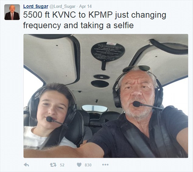The height and width of the screenshot is (172, 193).
Task: Click the word KPMP in the tweet
Action: pos(100,15)
